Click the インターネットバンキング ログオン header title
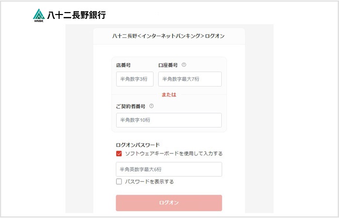Viewport: 339px width, 218px height. click(169, 36)
